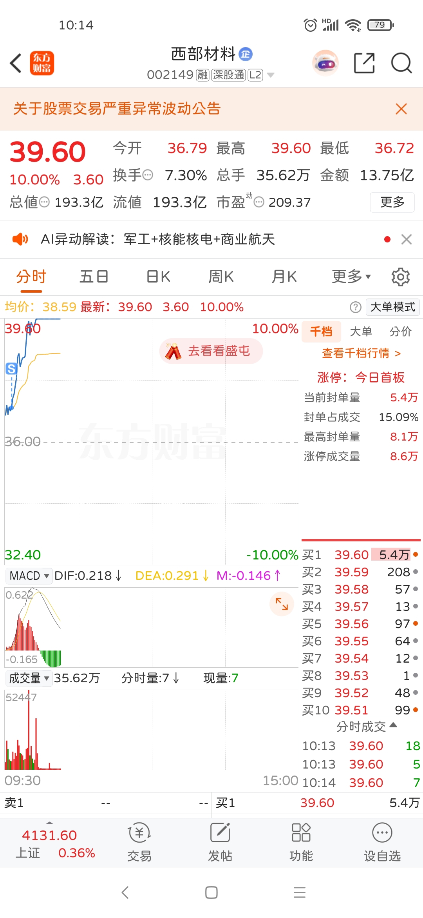Tap the 设自选 ellipsis icon
Image resolution: width=423 pixels, height=918 pixels.
pos(382,832)
